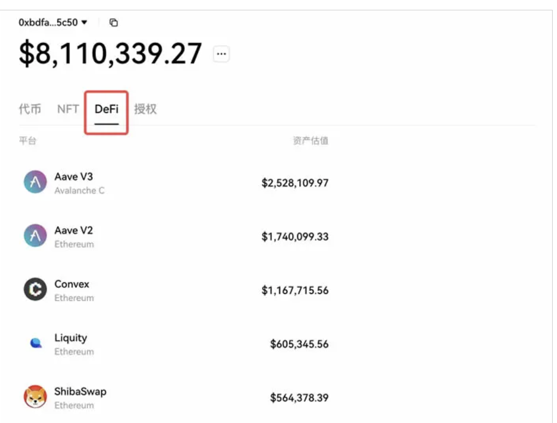Screen dimensions: 557x423
Task: Open the Liquity platform name
Action: [x=70, y=338]
